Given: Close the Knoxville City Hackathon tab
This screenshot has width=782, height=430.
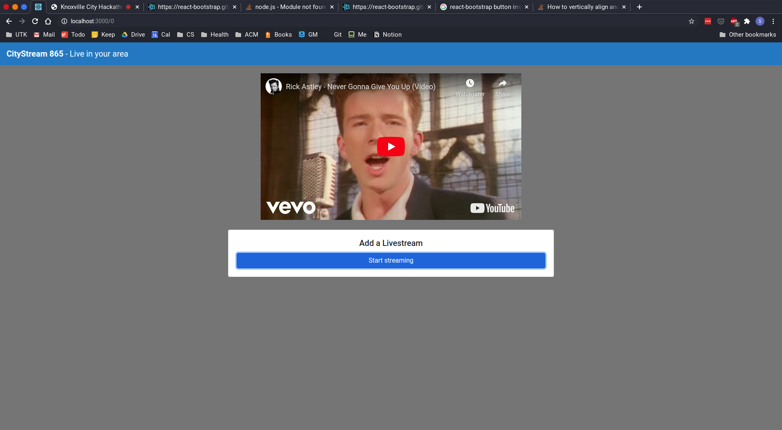Looking at the screenshot, I should pos(137,7).
